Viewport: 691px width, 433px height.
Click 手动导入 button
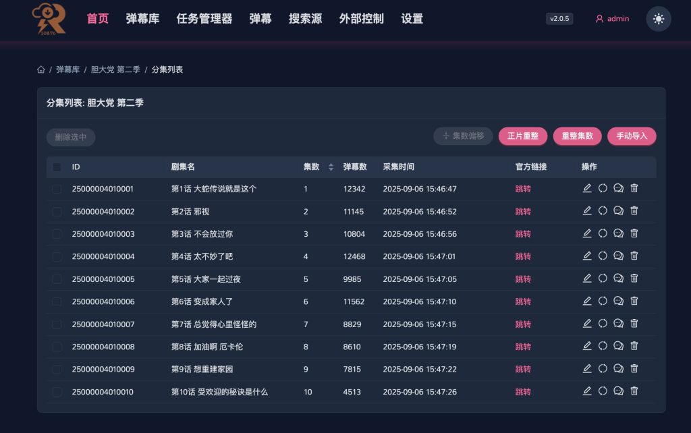click(632, 136)
